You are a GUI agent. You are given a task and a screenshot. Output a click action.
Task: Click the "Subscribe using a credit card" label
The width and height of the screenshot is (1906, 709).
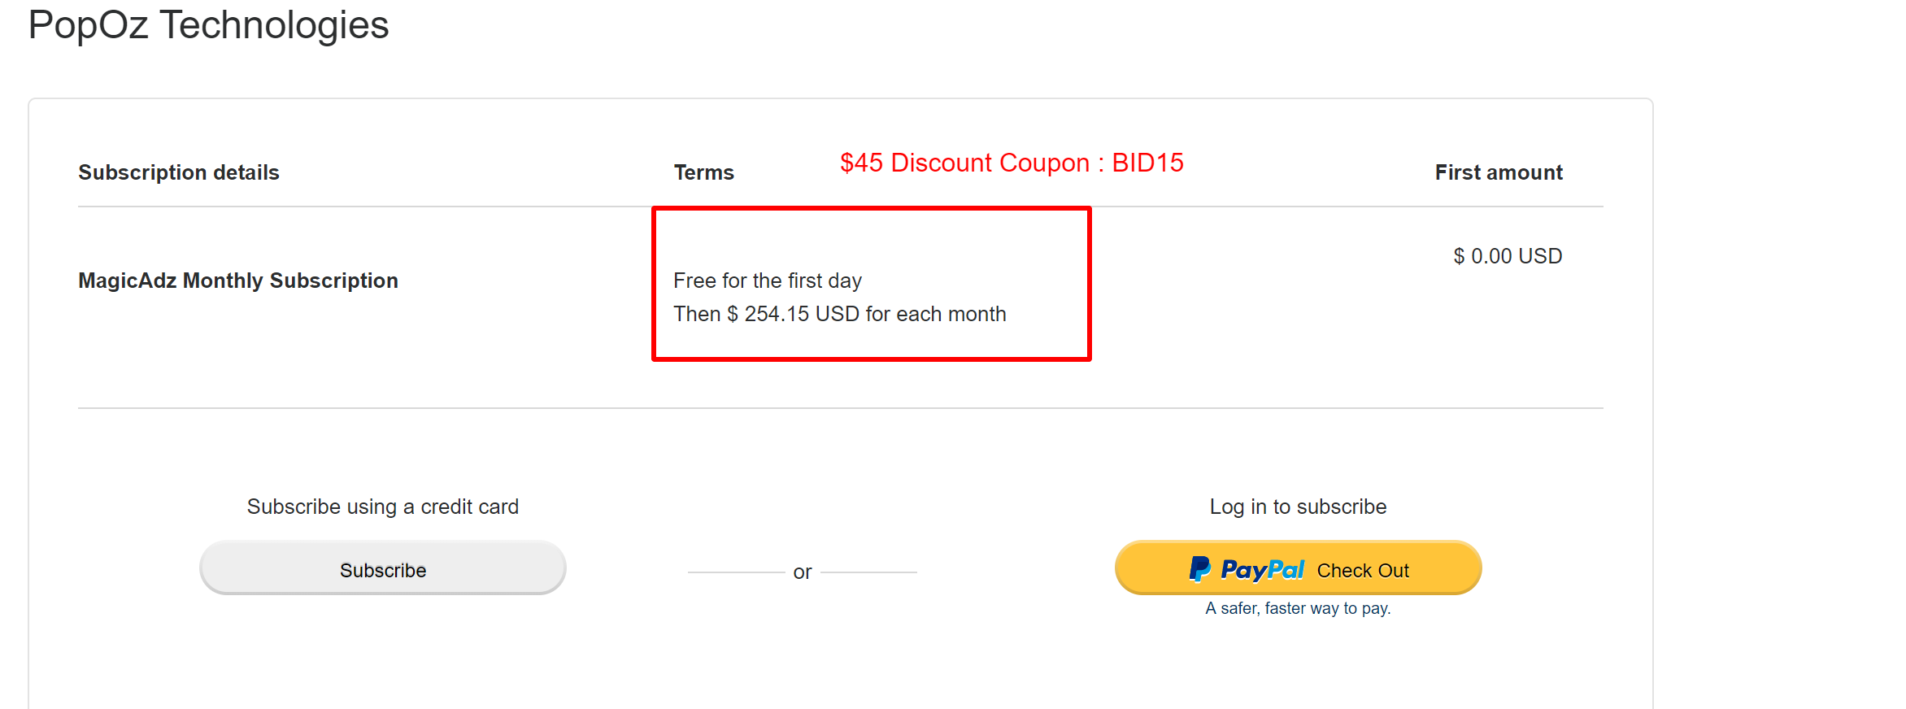pos(383,507)
